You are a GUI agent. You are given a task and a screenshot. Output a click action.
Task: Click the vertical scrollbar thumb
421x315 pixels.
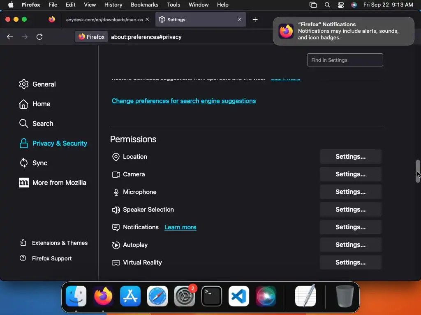pos(418,171)
